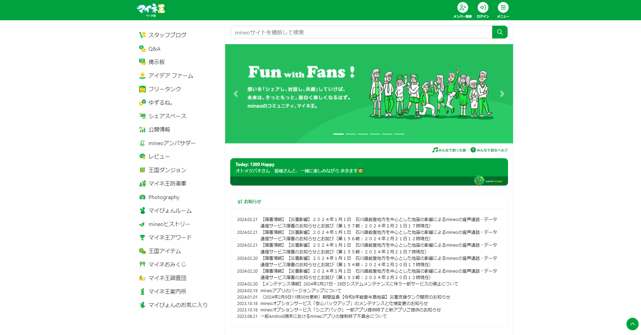
Task: Open 安心バックアップ maintenance notice
Action: click(344, 303)
